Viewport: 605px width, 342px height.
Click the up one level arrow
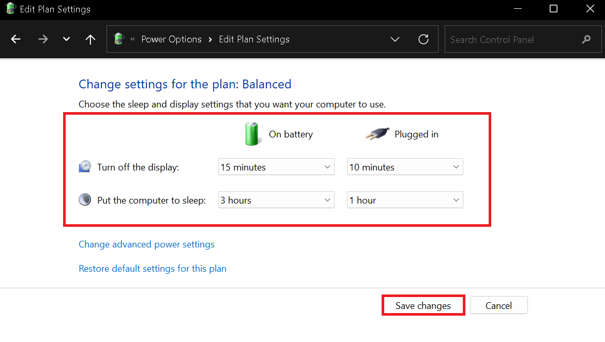point(90,39)
